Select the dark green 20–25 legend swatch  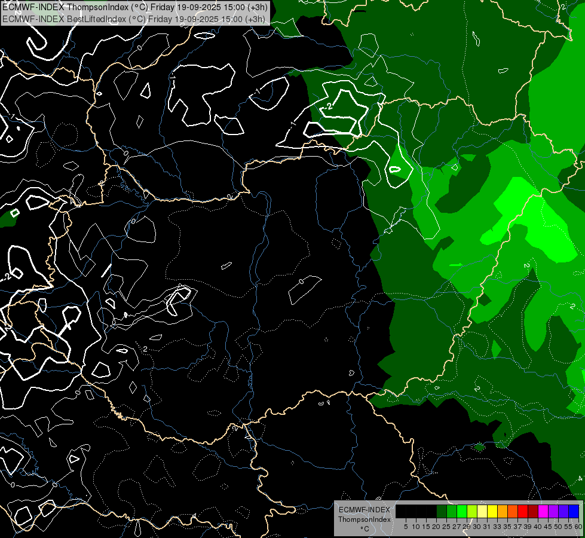tap(442, 511)
